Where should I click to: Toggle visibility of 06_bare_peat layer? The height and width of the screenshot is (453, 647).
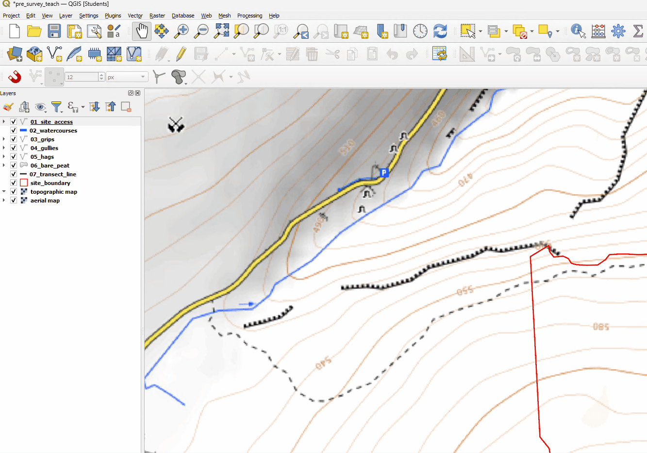click(x=14, y=166)
